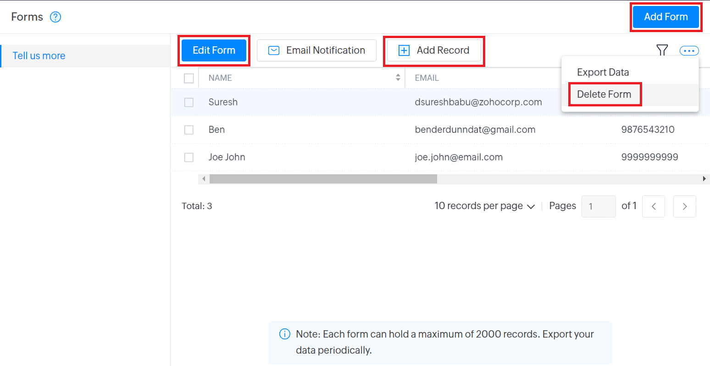Open Email Notification settings
This screenshot has width=710, height=366.
316,50
